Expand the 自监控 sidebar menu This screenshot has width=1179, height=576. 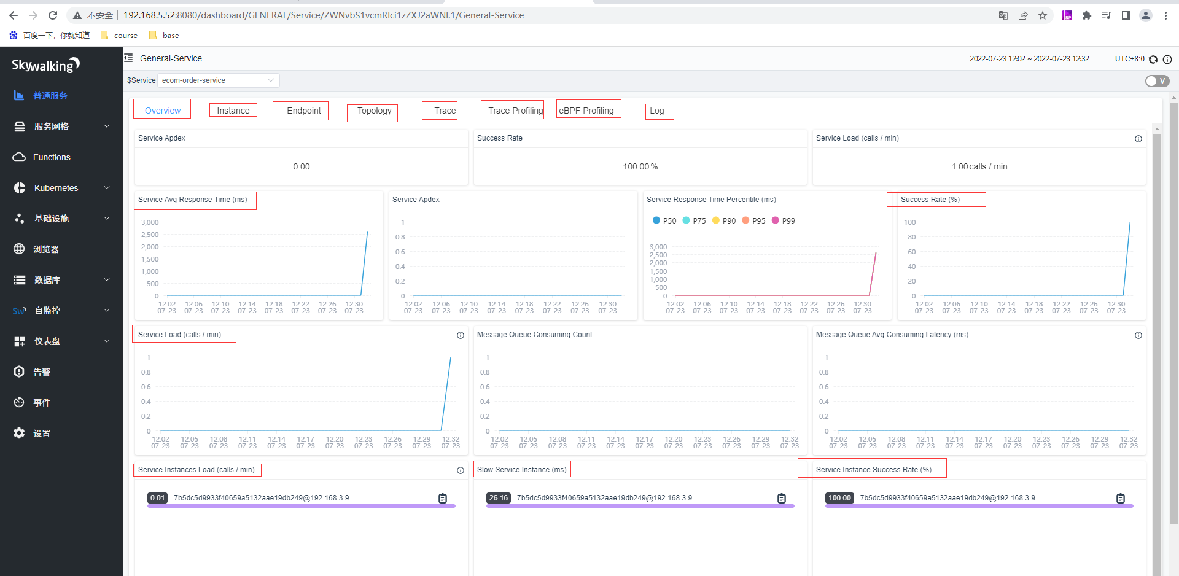click(61, 311)
